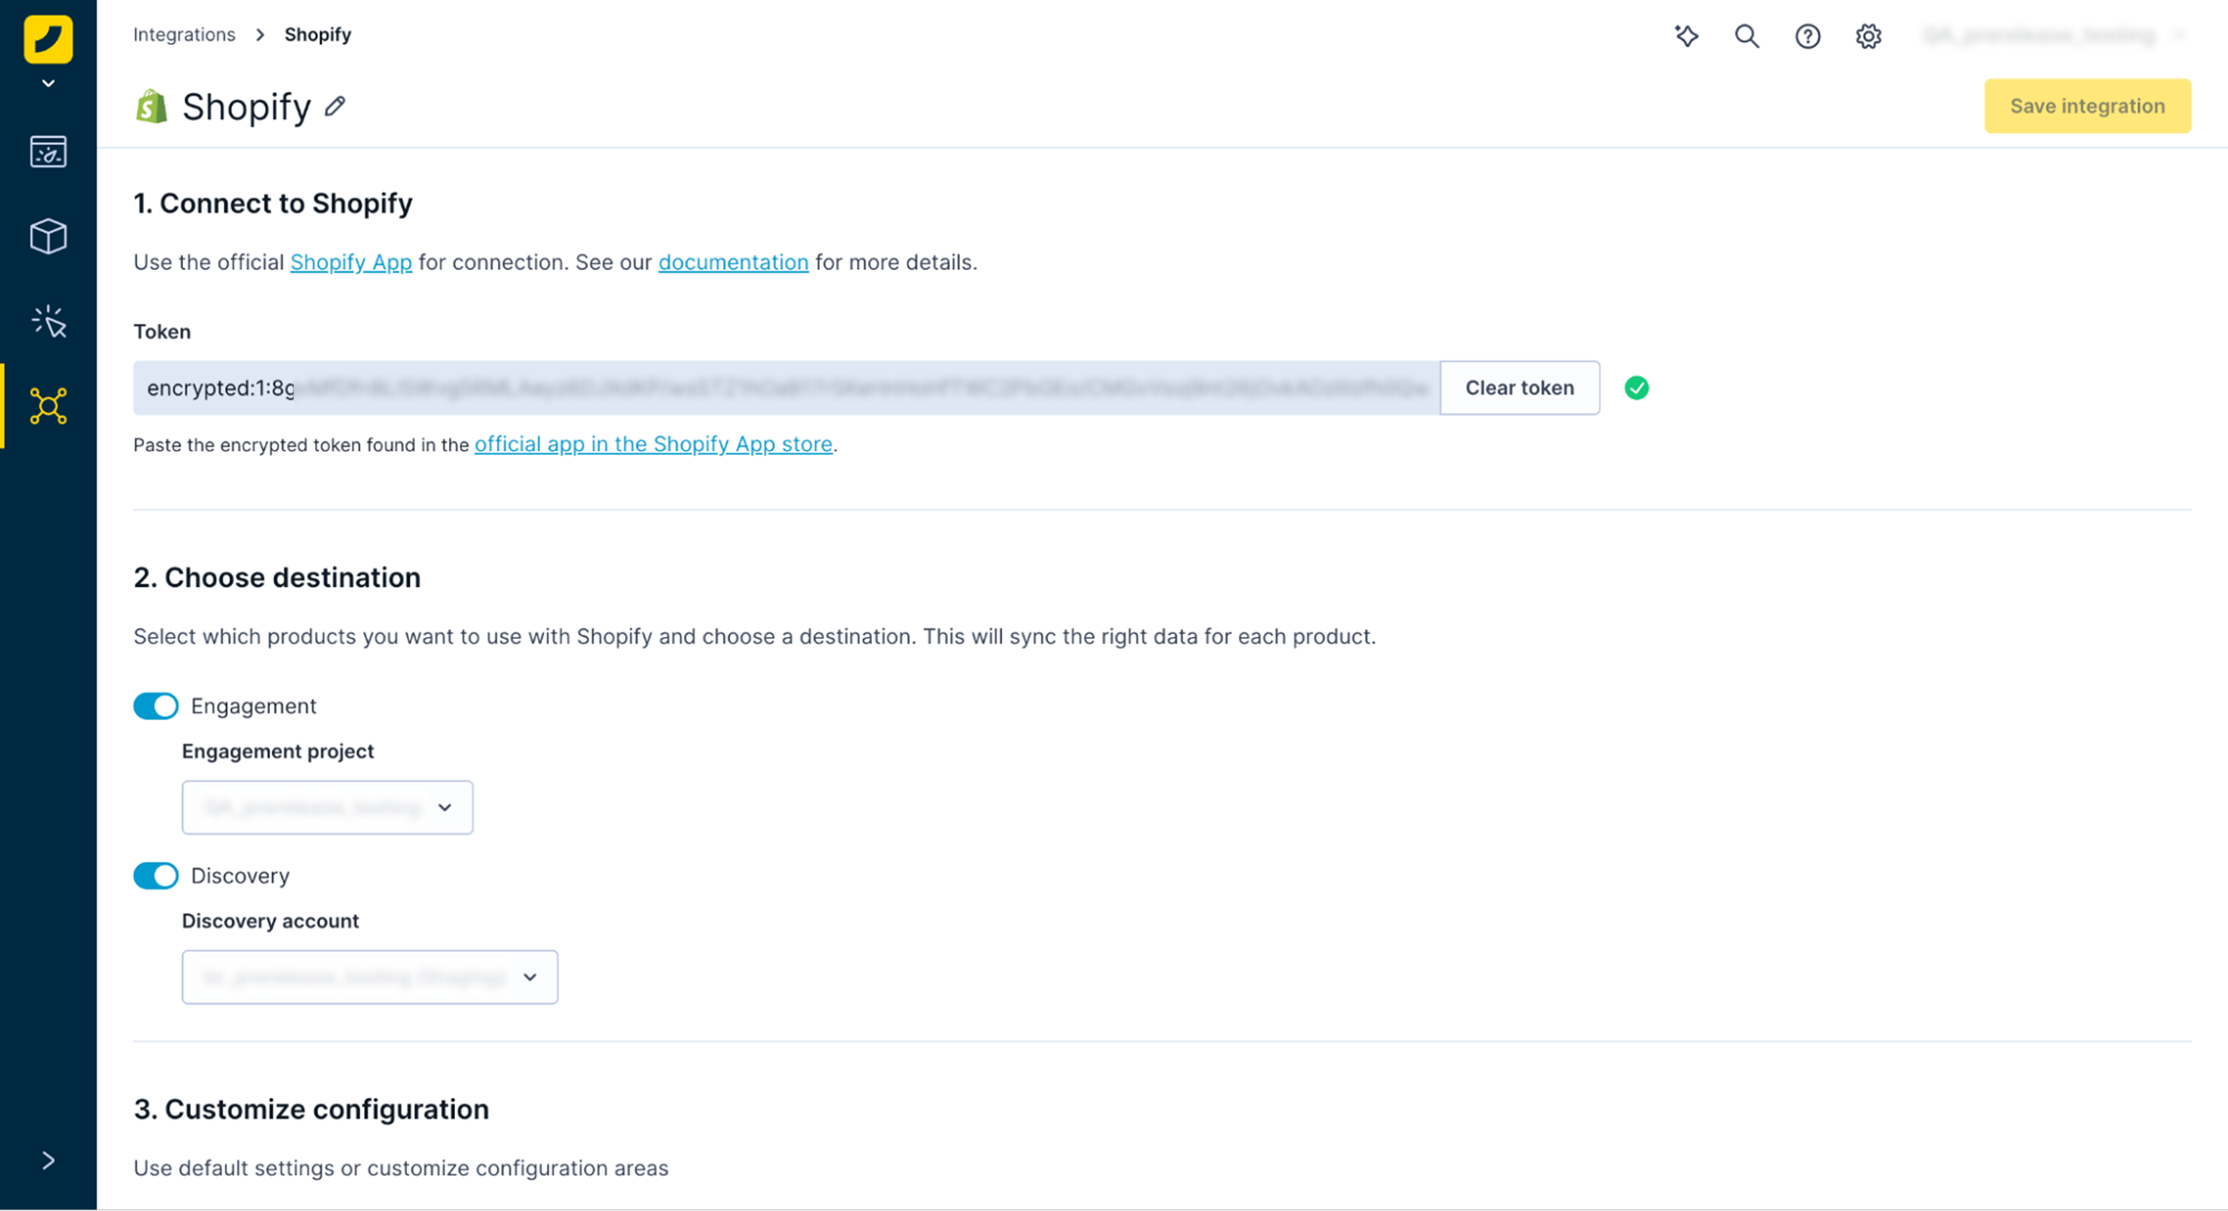This screenshot has width=2228, height=1211.
Task: Click the 'Engagement project' label
Action: tap(278, 751)
